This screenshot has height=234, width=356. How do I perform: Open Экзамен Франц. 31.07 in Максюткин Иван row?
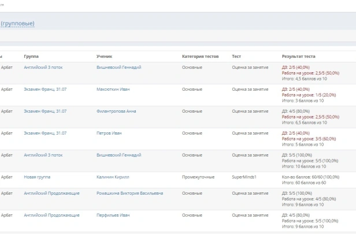(x=45, y=89)
